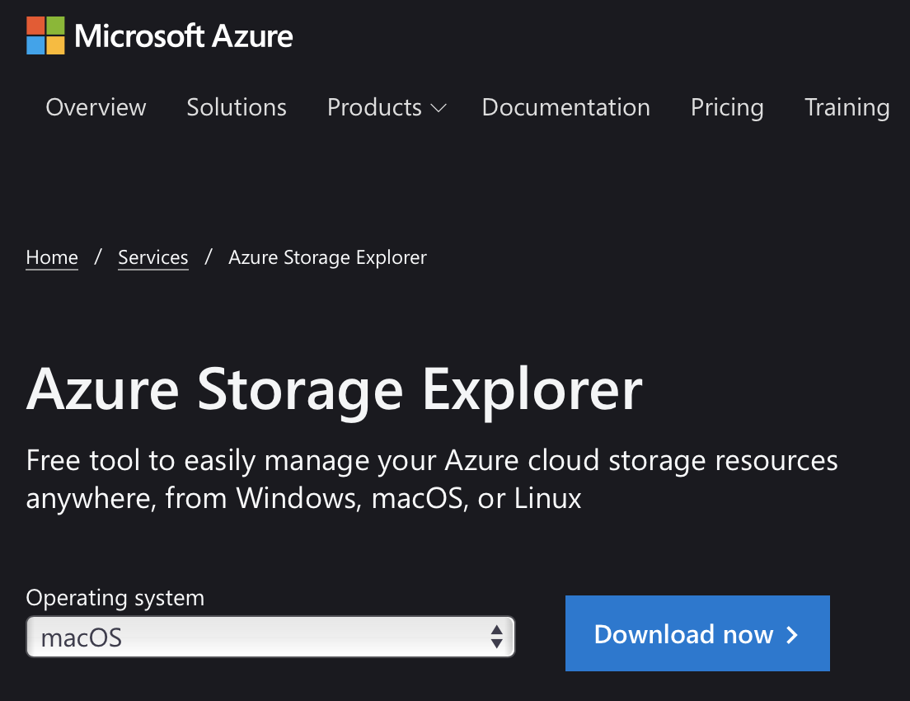
Task: Click the Operating system label
Action: [x=115, y=598]
